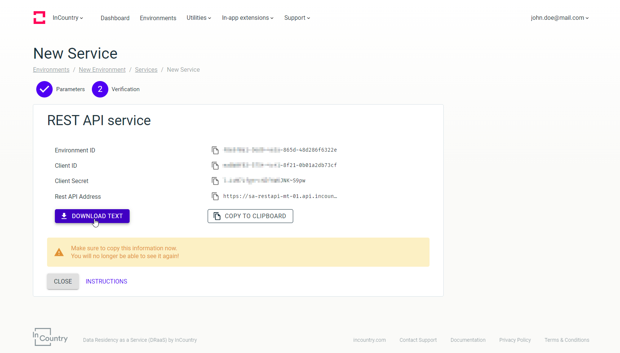The width and height of the screenshot is (620, 353).
Task: Click the Download Text button
Action: coord(92,216)
